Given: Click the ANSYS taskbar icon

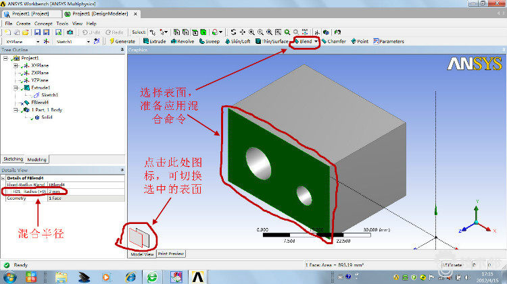Looking at the screenshot, I should [197, 277].
